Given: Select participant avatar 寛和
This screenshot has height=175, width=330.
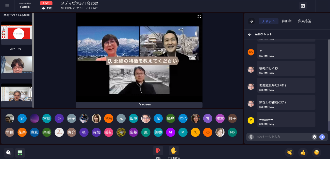Looking at the screenshot, I should point(35,132).
